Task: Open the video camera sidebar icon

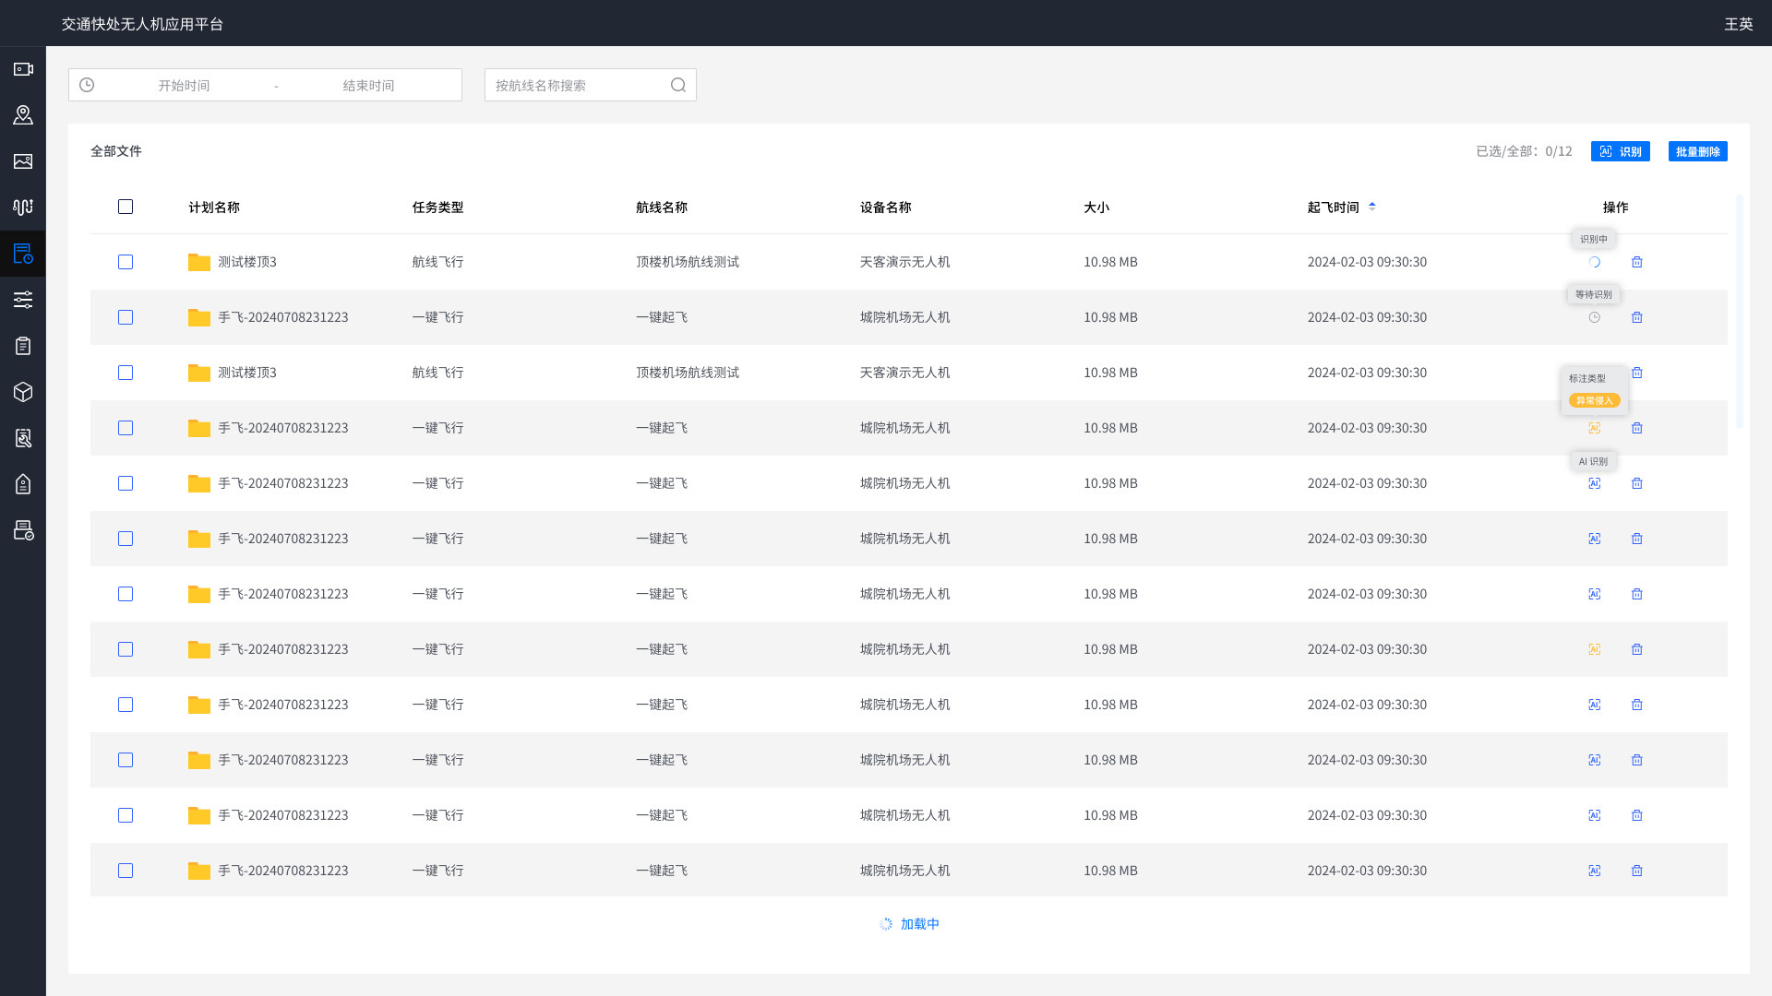Action: [23, 69]
